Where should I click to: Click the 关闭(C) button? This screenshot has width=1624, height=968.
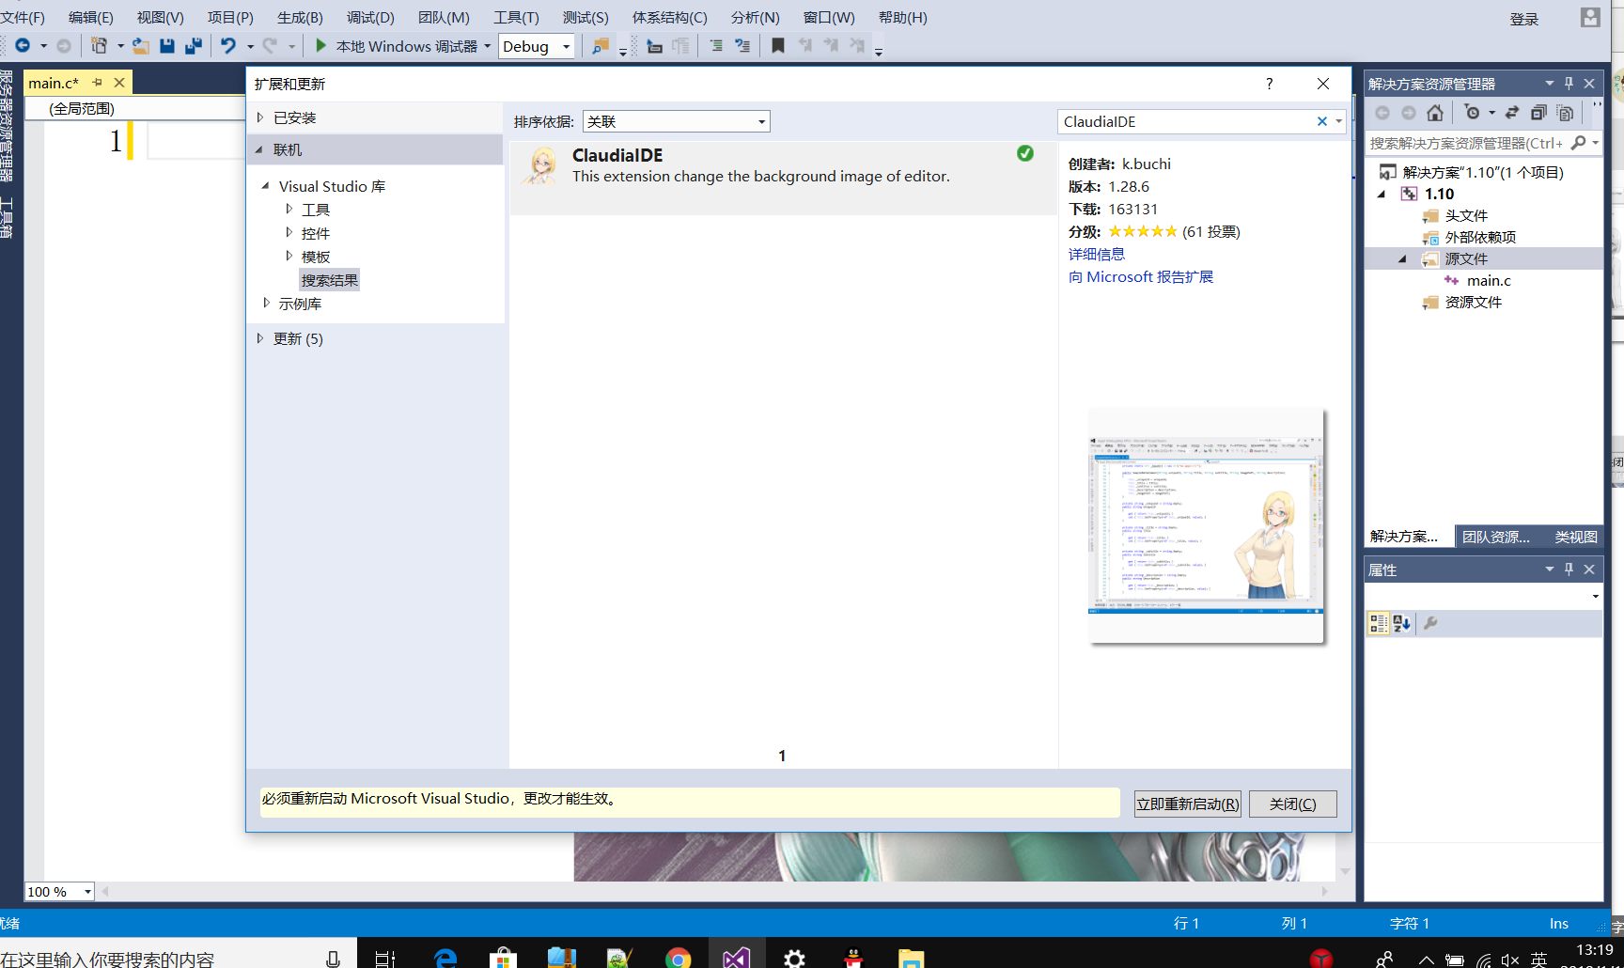click(1292, 804)
